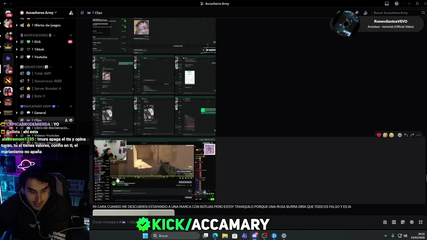Open the General channel
This screenshot has width=427, height=240.
(46, 113)
